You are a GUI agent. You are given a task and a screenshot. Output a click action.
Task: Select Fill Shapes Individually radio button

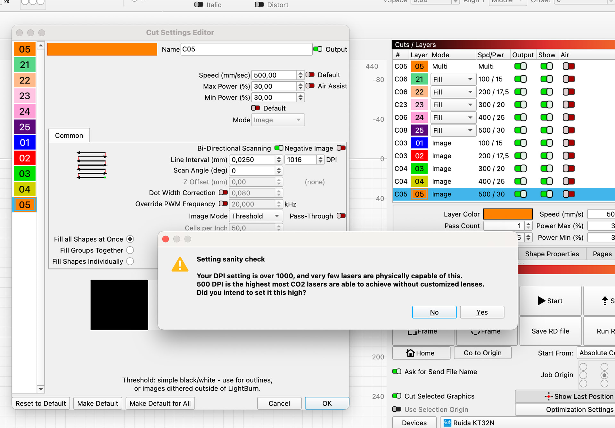coord(130,261)
